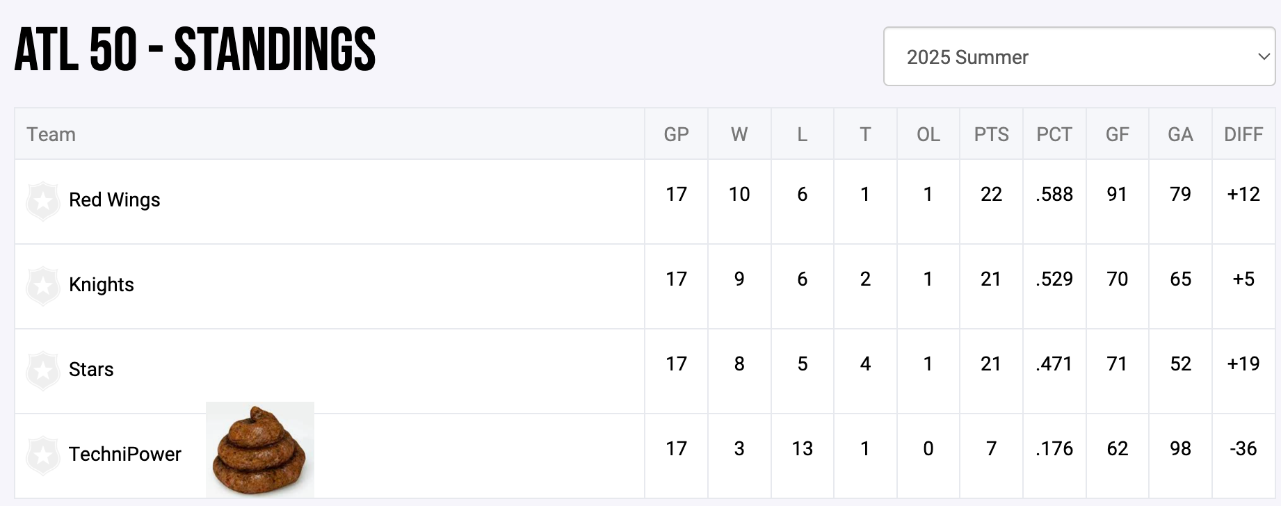The width and height of the screenshot is (1281, 506).
Task: Click the OL column header
Action: [x=928, y=134]
